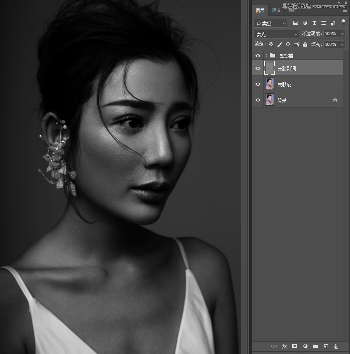This screenshot has width=350, height=354.
Task: Toggle visibility of the 去瑕疵 layer
Action: point(258,84)
